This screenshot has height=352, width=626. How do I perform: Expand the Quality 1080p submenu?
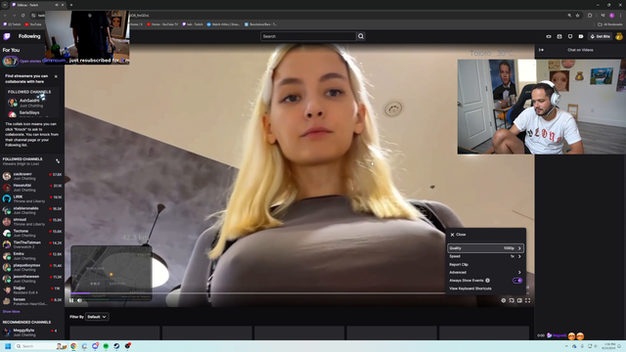[x=485, y=248]
